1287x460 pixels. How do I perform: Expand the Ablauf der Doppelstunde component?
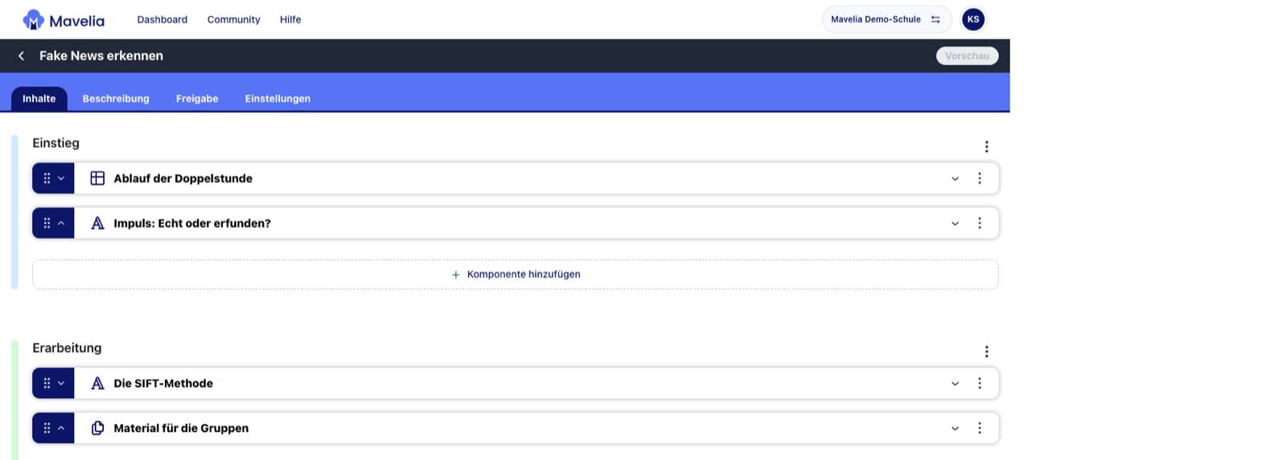point(955,178)
